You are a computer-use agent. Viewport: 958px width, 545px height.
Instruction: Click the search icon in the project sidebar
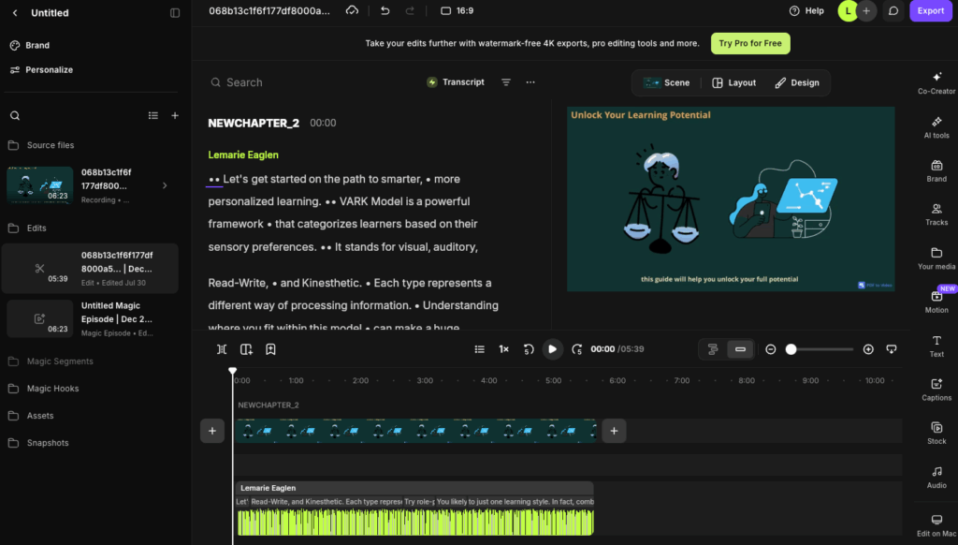[x=15, y=115]
